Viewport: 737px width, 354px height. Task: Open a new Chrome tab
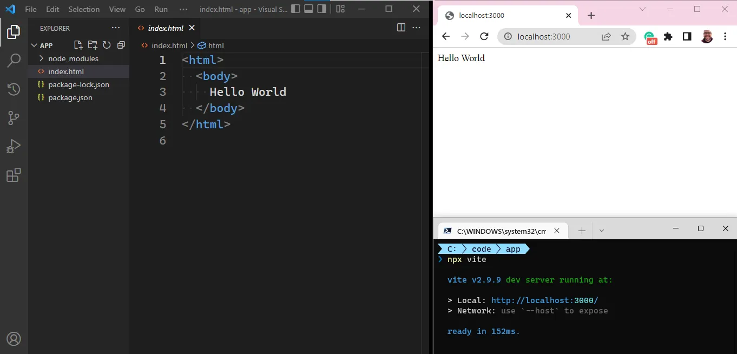591,16
